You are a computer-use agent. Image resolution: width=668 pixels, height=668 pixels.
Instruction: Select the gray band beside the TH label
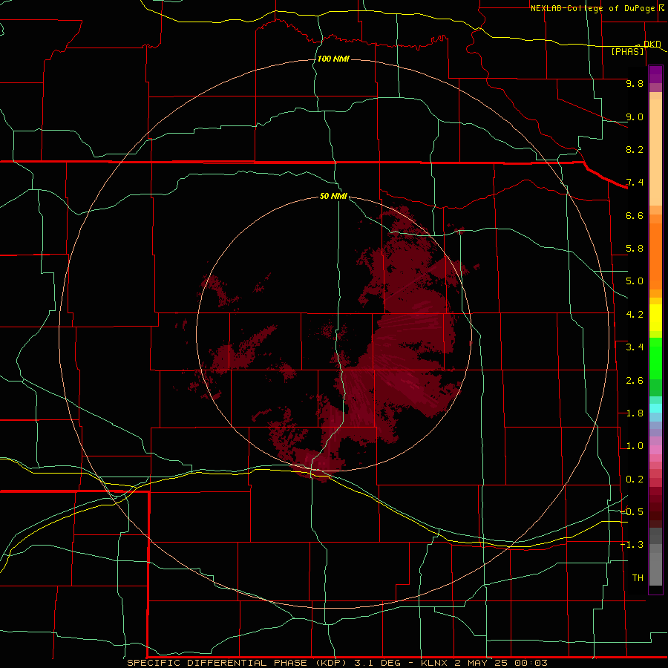(x=655, y=569)
